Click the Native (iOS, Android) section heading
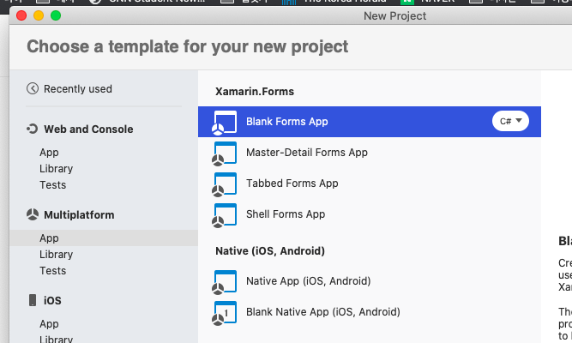This screenshot has height=343, width=572. [x=270, y=251]
